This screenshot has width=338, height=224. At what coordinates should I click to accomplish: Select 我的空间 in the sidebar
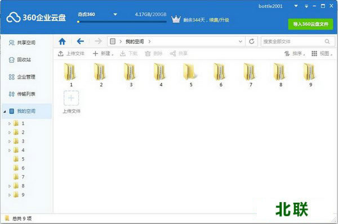pos(26,111)
